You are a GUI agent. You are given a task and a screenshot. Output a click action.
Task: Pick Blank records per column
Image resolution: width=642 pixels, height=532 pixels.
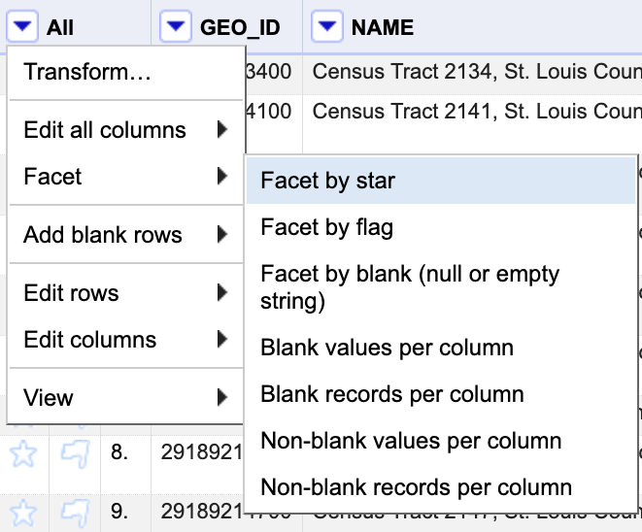point(392,394)
